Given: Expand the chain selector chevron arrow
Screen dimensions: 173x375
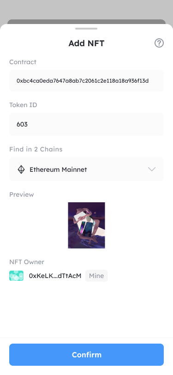Looking at the screenshot, I should pyautogui.click(x=152, y=169).
